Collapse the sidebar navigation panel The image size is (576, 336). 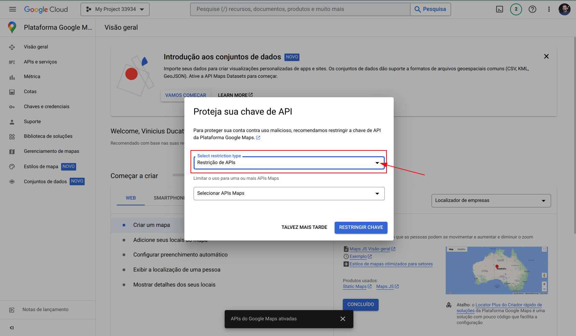click(12, 328)
